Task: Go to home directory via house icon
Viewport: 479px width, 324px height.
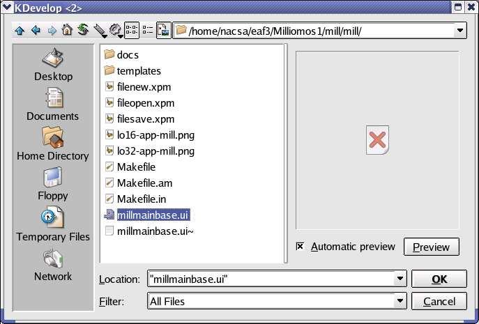Action: [x=67, y=30]
